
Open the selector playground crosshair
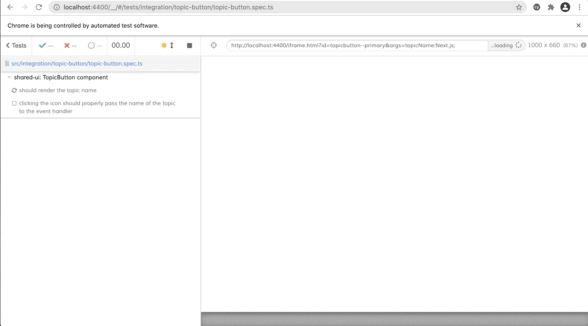tap(214, 45)
